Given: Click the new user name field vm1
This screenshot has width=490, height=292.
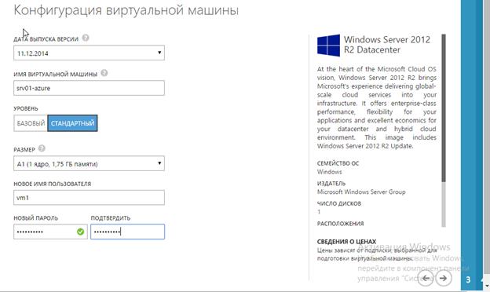Looking at the screenshot, I should 89,198.
